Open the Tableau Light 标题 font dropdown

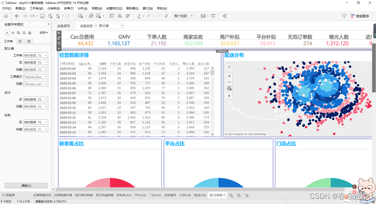pos(36,84)
